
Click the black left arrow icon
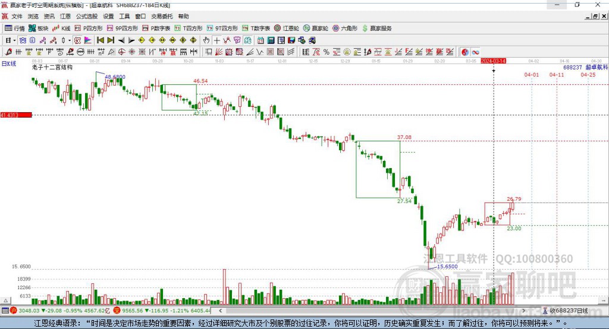click(121, 40)
